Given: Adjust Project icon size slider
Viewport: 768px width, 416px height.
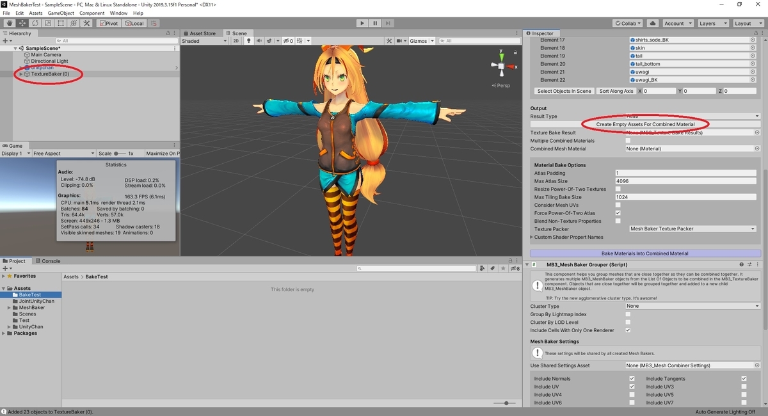Looking at the screenshot, I should pyautogui.click(x=505, y=403).
